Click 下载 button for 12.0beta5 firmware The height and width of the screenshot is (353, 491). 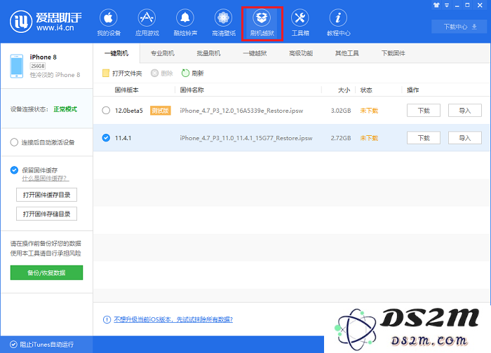click(x=424, y=111)
